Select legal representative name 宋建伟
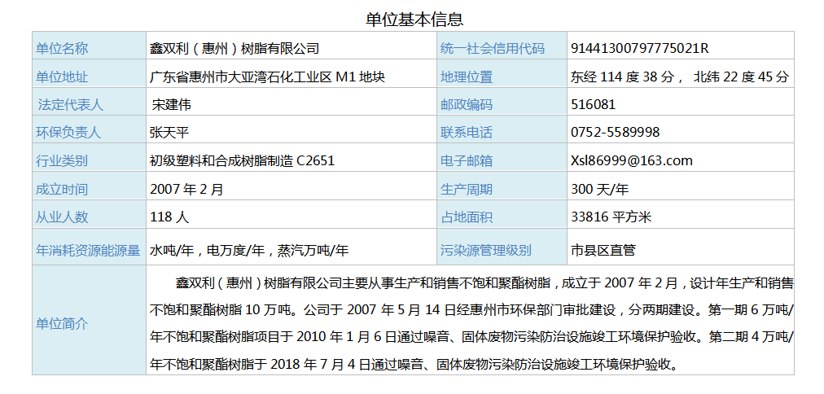824x394 pixels. coord(172,105)
